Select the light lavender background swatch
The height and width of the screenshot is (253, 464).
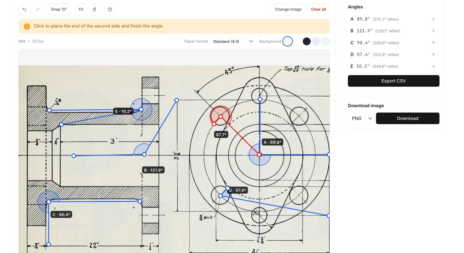click(316, 41)
